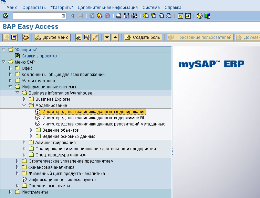Image resolution: width=260 pixels, height=198 pixels.
Task: Click the Change Favorites pencil icon
Action: 95,37
